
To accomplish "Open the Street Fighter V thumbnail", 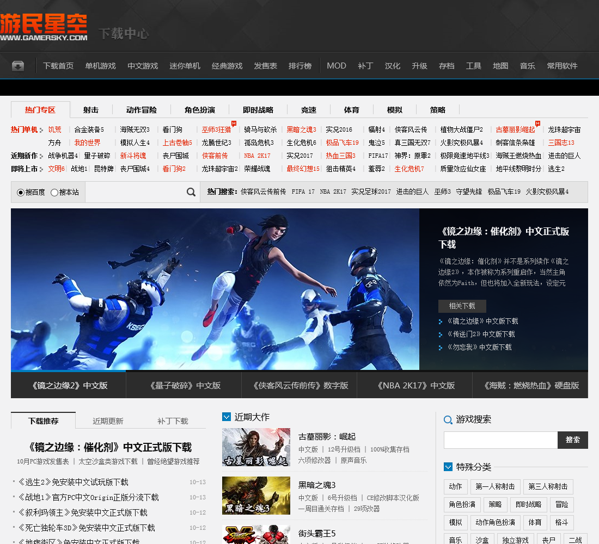I will tap(256, 534).
